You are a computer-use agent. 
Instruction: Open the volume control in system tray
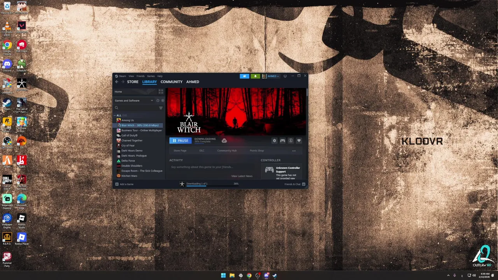click(x=474, y=275)
